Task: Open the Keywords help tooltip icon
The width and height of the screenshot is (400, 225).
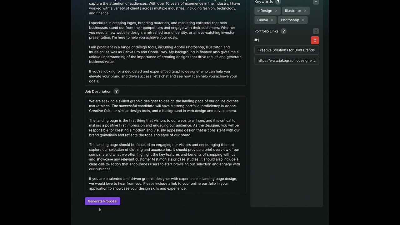Action: [278, 2]
